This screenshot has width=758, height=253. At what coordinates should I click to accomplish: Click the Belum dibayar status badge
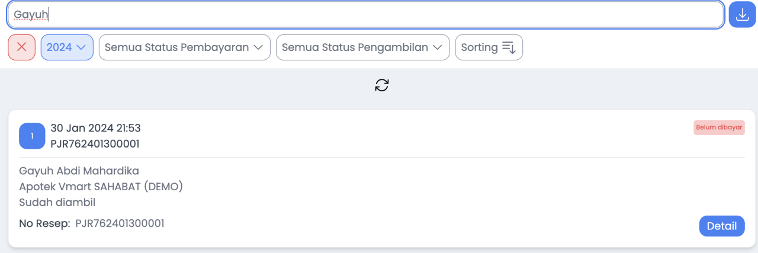click(x=719, y=127)
